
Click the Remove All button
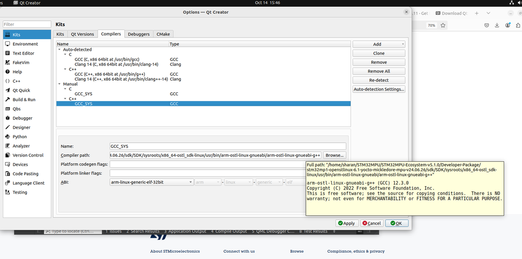click(379, 71)
